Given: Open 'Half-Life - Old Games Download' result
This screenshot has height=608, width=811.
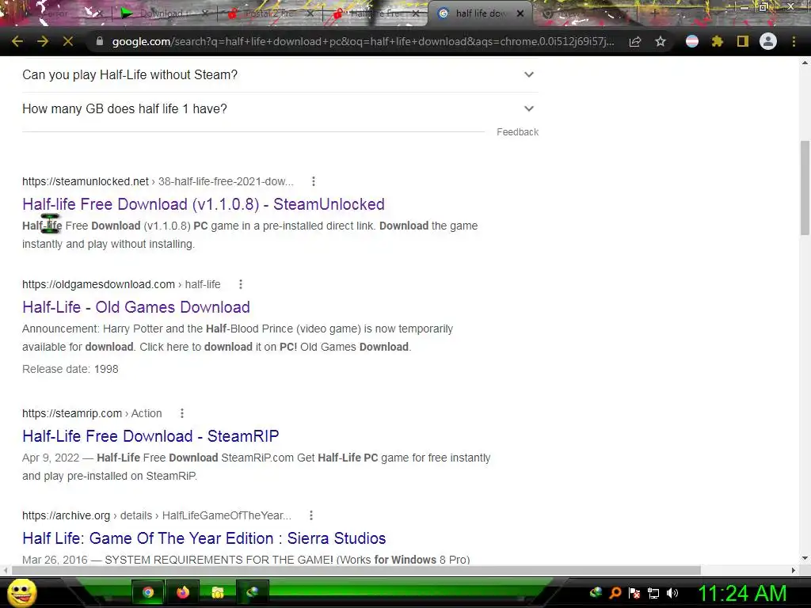Looking at the screenshot, I should (136, 307).
